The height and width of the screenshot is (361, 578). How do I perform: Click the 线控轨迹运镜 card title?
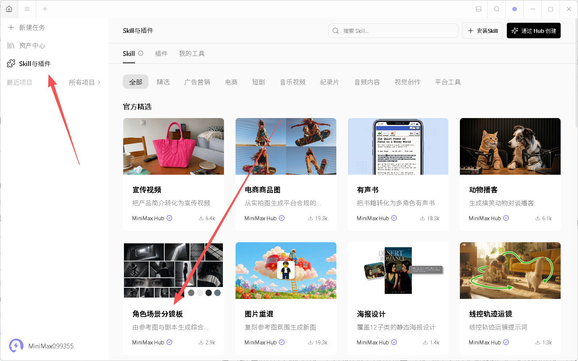click(x=491, y=314)
